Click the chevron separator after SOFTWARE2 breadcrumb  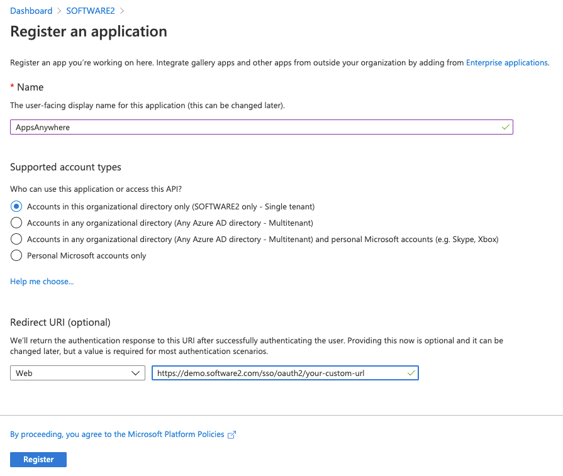pos(122,11)
